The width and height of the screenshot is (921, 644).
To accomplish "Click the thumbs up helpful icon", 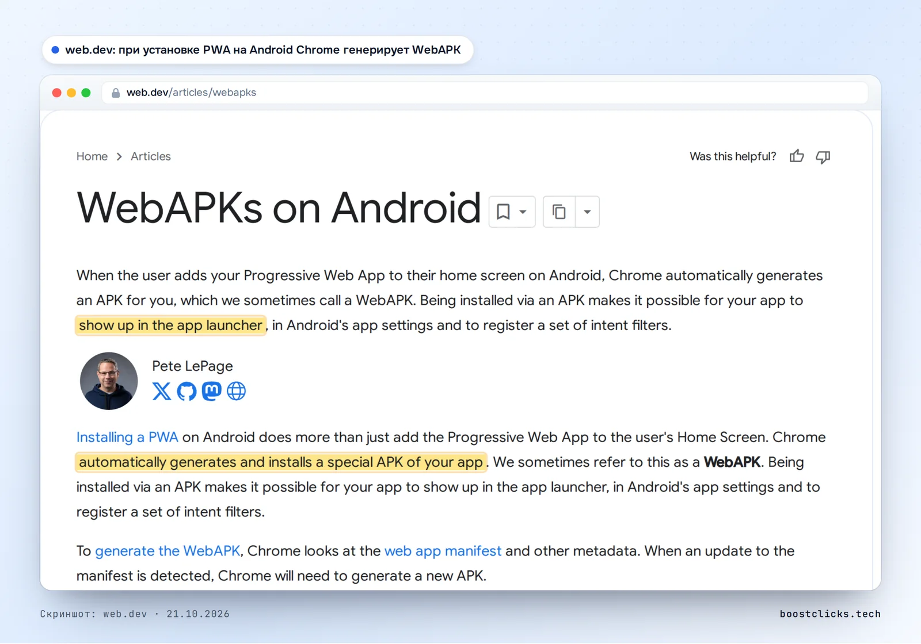I will [x=797, y=156].
